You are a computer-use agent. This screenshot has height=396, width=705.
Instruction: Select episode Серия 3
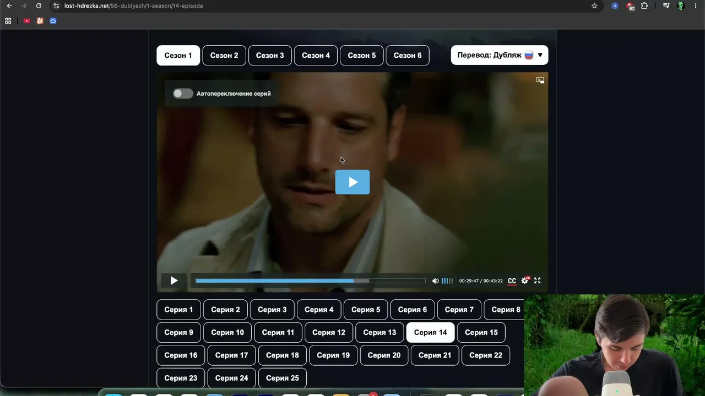click(272, 310)
